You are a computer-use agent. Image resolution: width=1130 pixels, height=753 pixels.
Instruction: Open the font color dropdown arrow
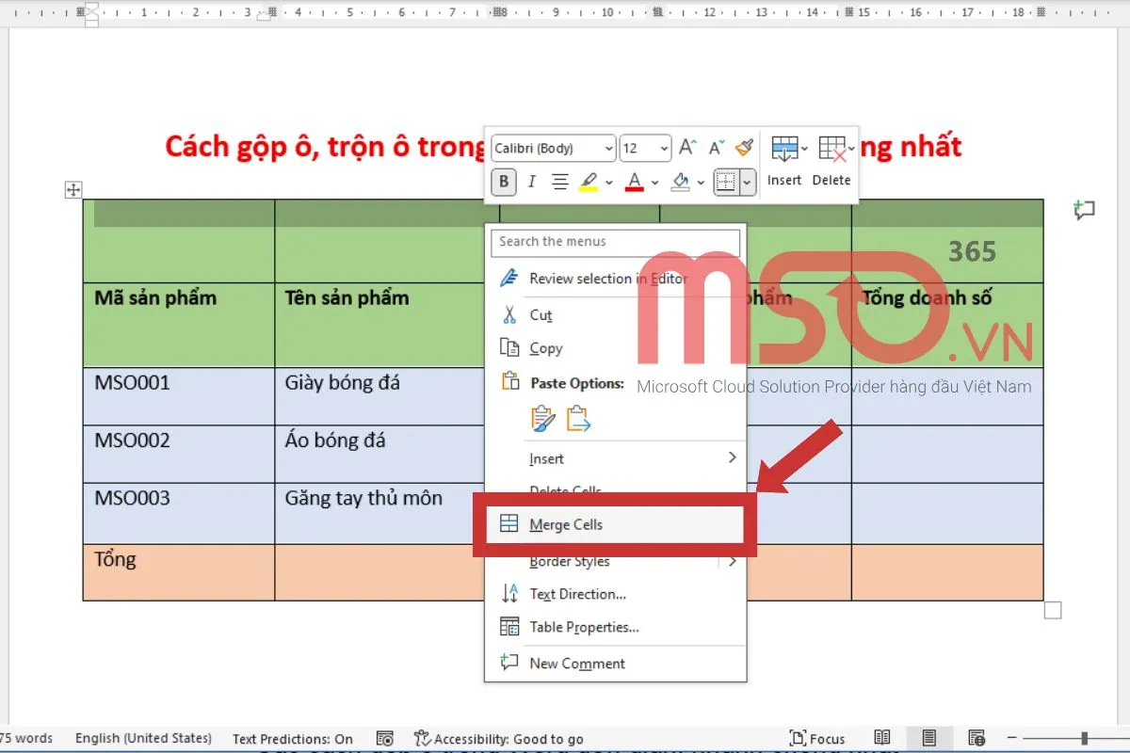655,182
